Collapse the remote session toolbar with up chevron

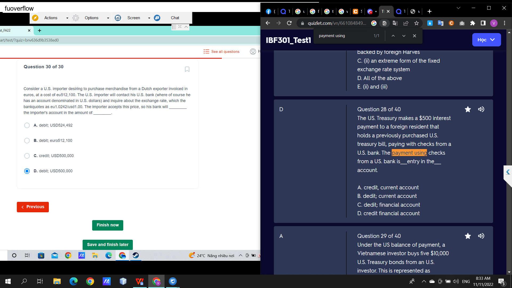coord(186,27)
